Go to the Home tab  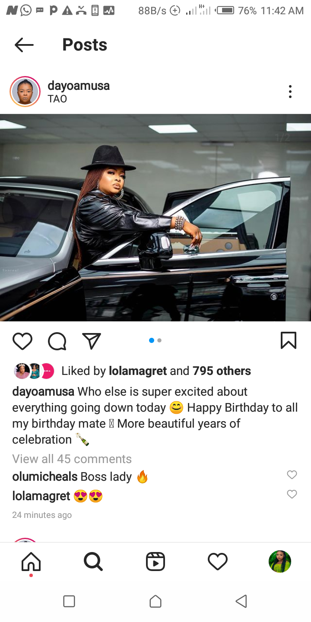pyautogui.click(x=31, y=562)
